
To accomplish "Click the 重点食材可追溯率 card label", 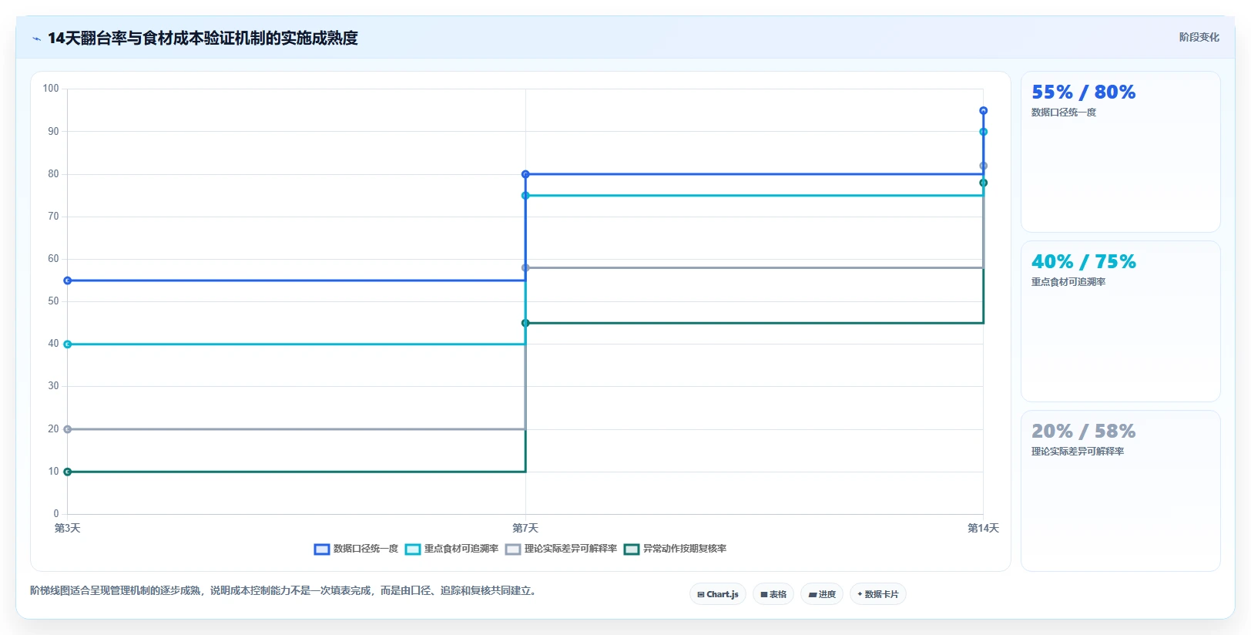I will coord(1068,282).
